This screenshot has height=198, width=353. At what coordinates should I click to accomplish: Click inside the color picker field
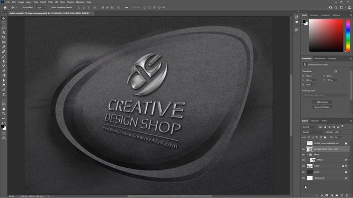(326, 35)
